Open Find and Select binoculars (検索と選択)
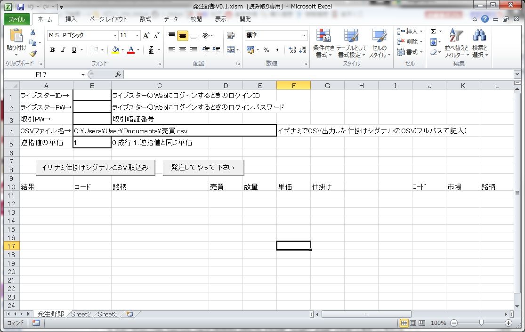The width and height of the screenshot is (525, 332). tap(480, 43)
